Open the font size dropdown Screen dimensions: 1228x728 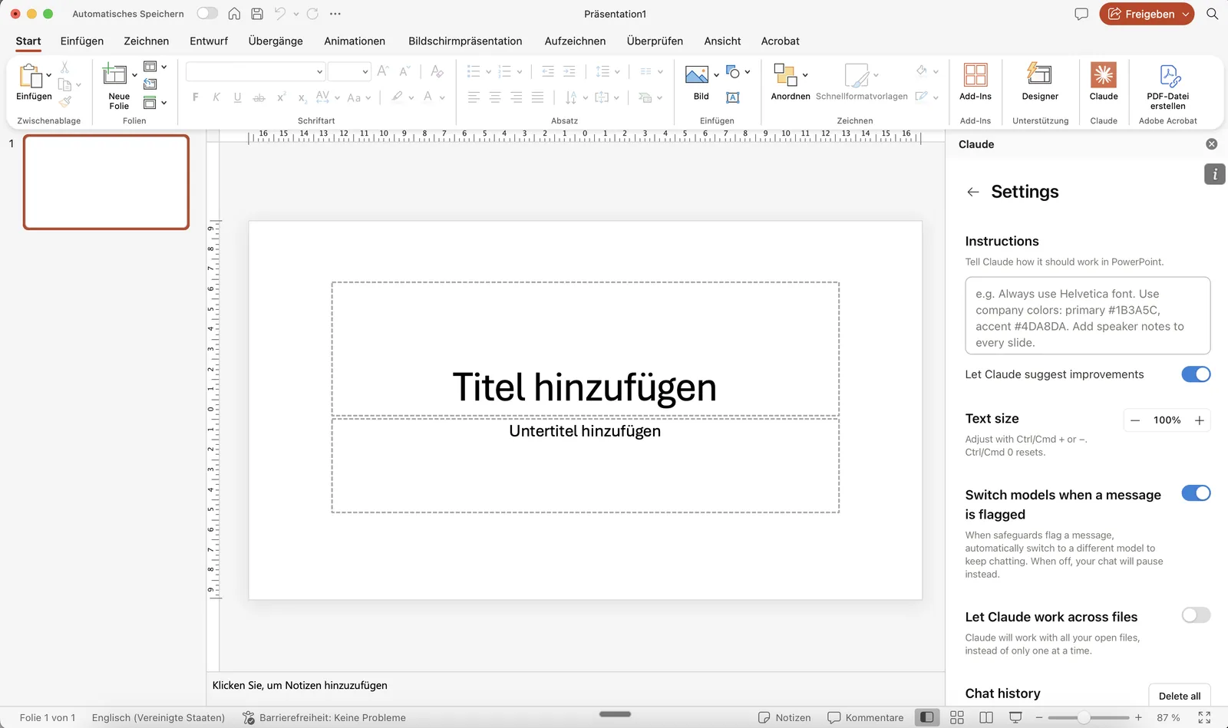(x=365, y=71)
